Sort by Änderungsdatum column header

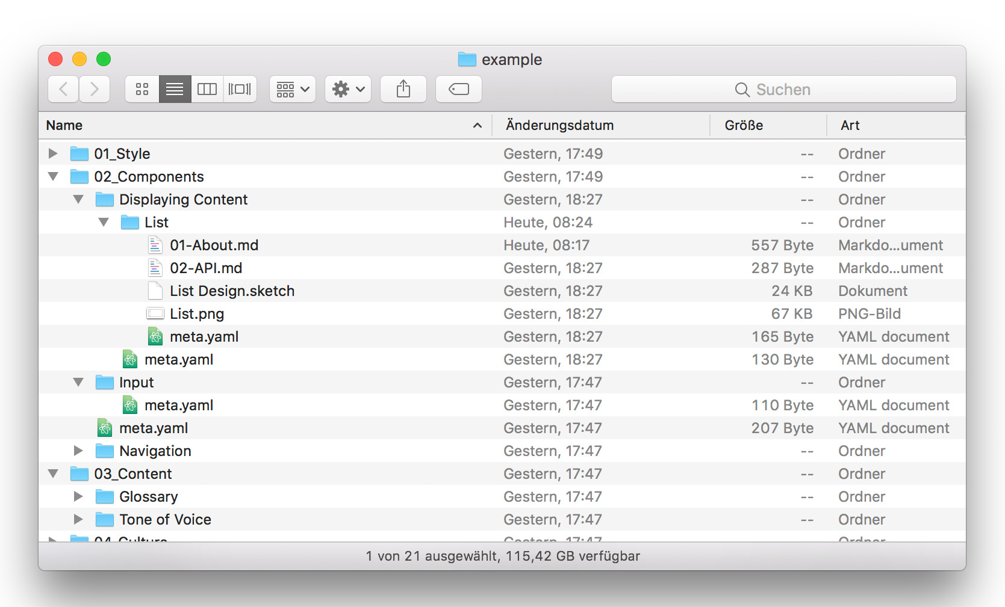[x=559, y=125]
